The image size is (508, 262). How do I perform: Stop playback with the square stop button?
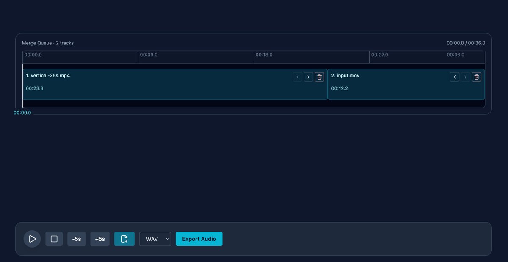pyautogui.click(x=54, y=239)
